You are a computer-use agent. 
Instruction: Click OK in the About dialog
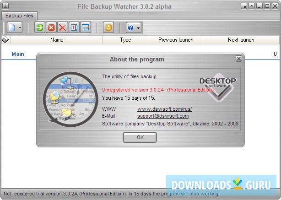click(140, 137)
